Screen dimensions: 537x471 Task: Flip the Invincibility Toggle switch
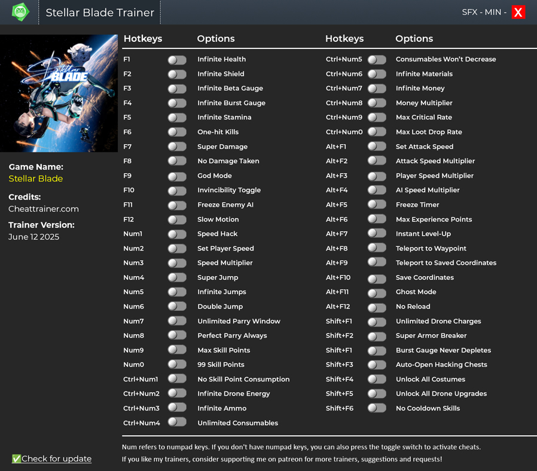point(177,191)
